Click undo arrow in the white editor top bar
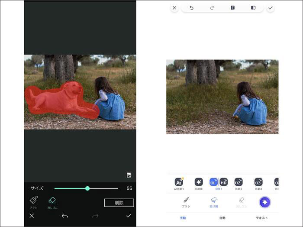Image resolution: width=303 pixels, height=227 pixels. pos(191,8)
